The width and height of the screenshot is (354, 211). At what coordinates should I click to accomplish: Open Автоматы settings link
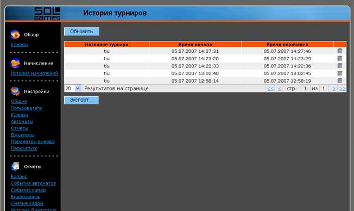tap(22, 122)
